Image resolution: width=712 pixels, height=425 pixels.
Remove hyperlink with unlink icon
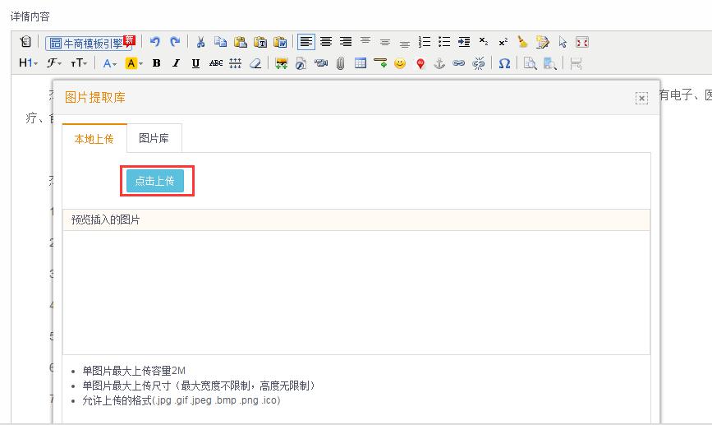(479, 63)
